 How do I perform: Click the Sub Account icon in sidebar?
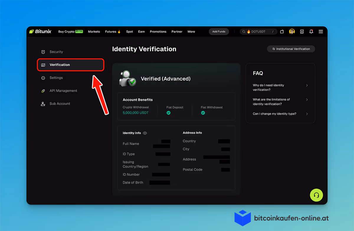[44, 103]
